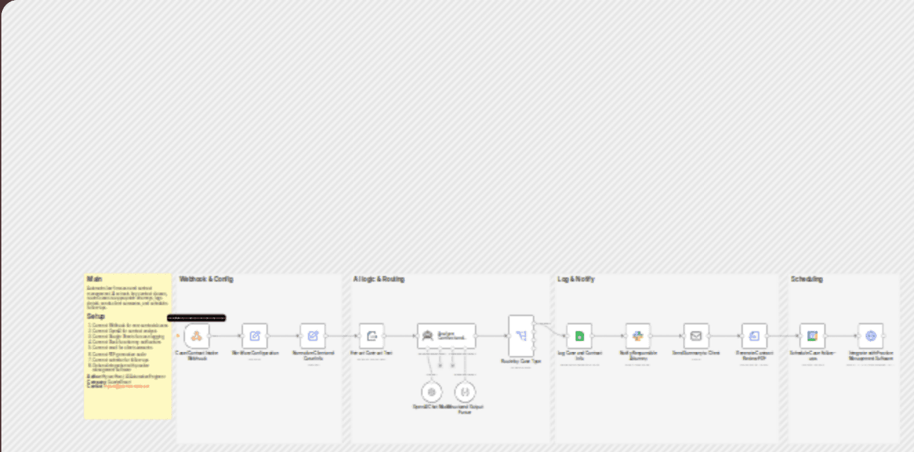Viewport: 914px width, 452px height.
Task: Open the OpenAI Chat Model sub-node
Action: (431, 393)
